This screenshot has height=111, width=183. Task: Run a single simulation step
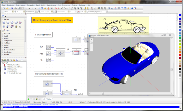[36, 8]
